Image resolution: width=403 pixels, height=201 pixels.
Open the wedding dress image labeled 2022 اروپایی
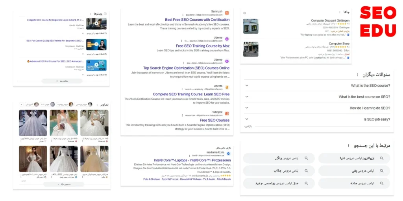click(33, 123)
